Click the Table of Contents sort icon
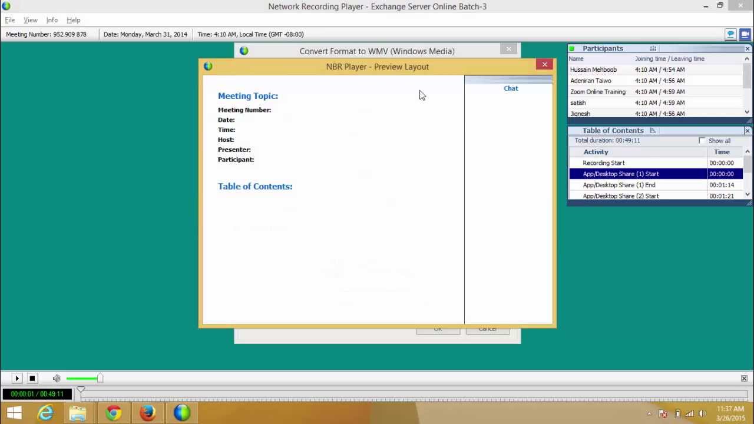This screenshot has height=424, width=754. 653,130
